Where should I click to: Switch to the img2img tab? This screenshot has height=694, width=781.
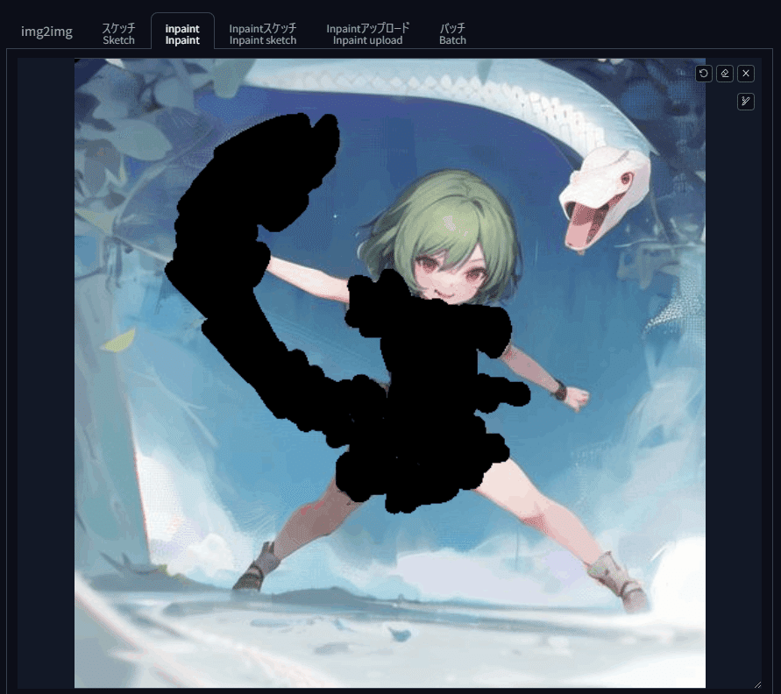46,32
